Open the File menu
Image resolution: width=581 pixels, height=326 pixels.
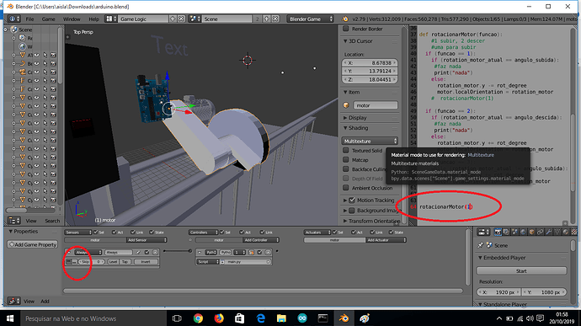[29, 19]
